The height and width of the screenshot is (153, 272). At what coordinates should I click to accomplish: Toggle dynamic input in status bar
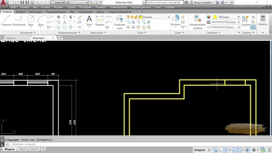[215, 150]
